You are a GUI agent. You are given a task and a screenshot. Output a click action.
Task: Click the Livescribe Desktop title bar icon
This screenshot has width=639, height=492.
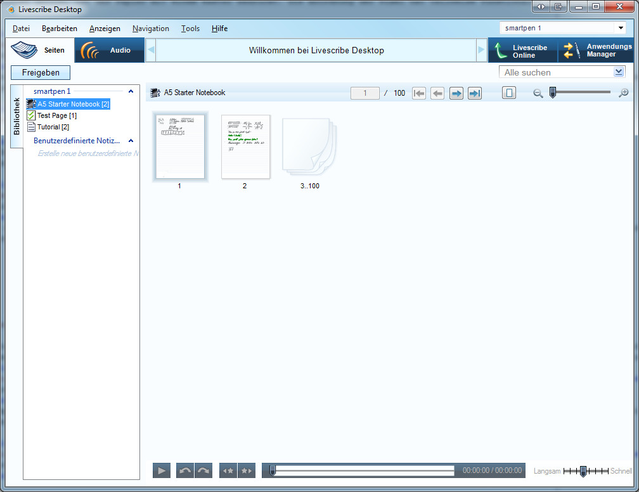[x=11, y=9]
